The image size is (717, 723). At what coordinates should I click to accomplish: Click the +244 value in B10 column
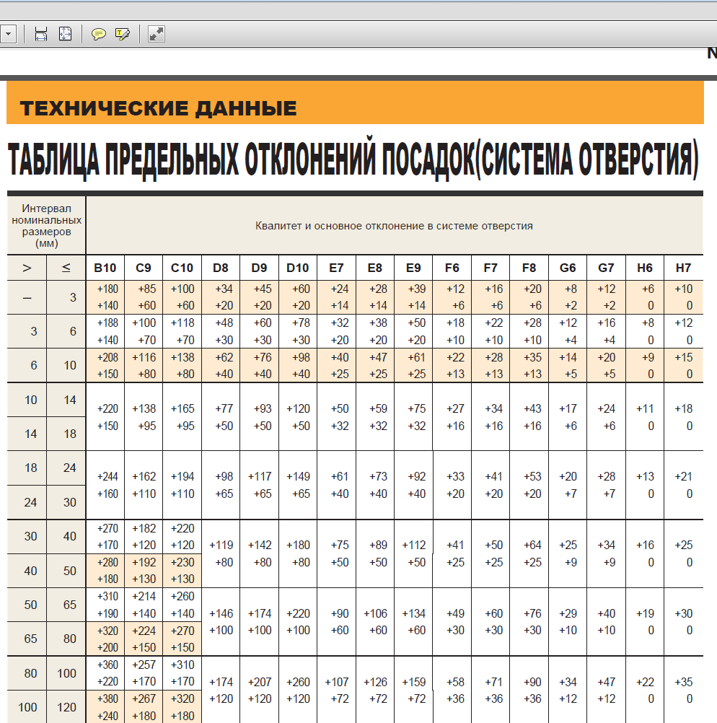coord(107,476)
